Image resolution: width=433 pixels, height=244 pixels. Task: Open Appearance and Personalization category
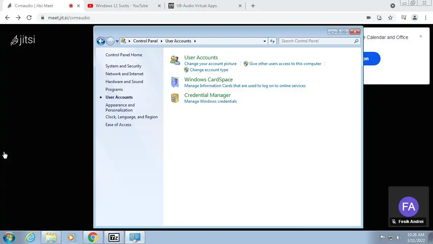pos(120,107)
